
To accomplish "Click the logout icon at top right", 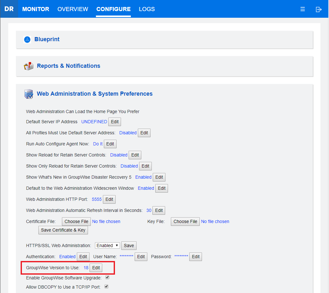I will (x=319, y=10).
